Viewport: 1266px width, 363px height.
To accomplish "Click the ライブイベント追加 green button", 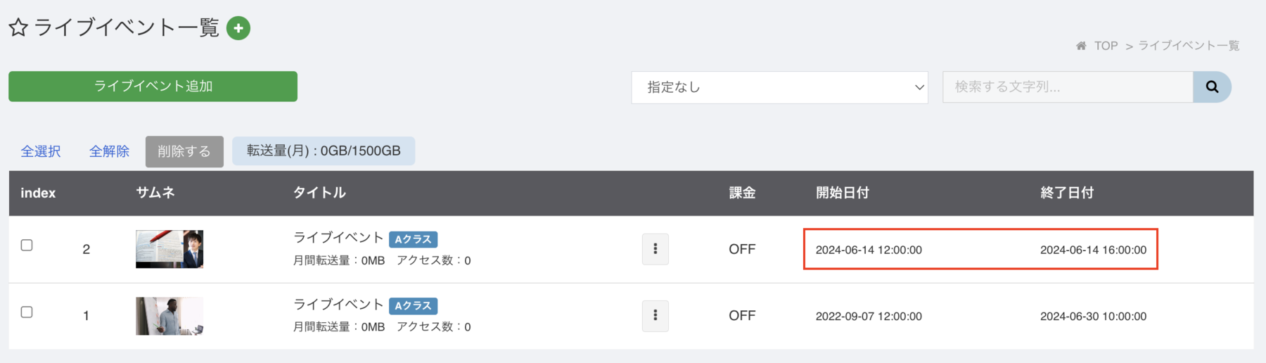I will pyautogui.click(x=153, y=87).
